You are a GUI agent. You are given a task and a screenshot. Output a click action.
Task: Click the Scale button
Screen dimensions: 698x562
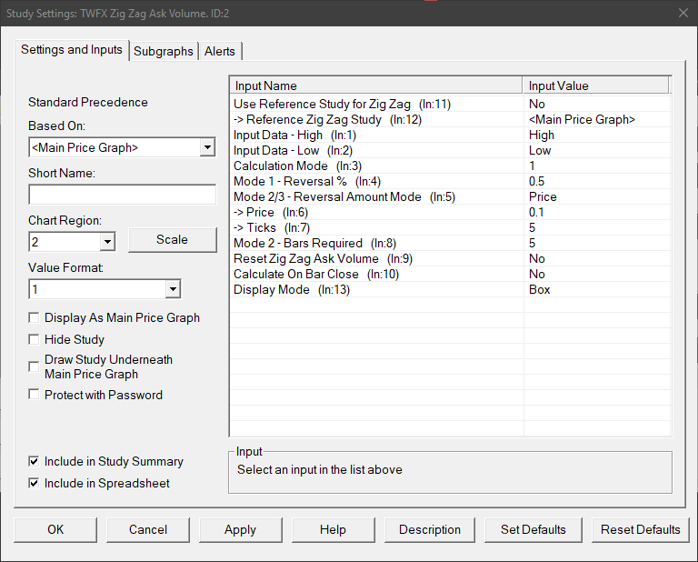click(172, 240)
